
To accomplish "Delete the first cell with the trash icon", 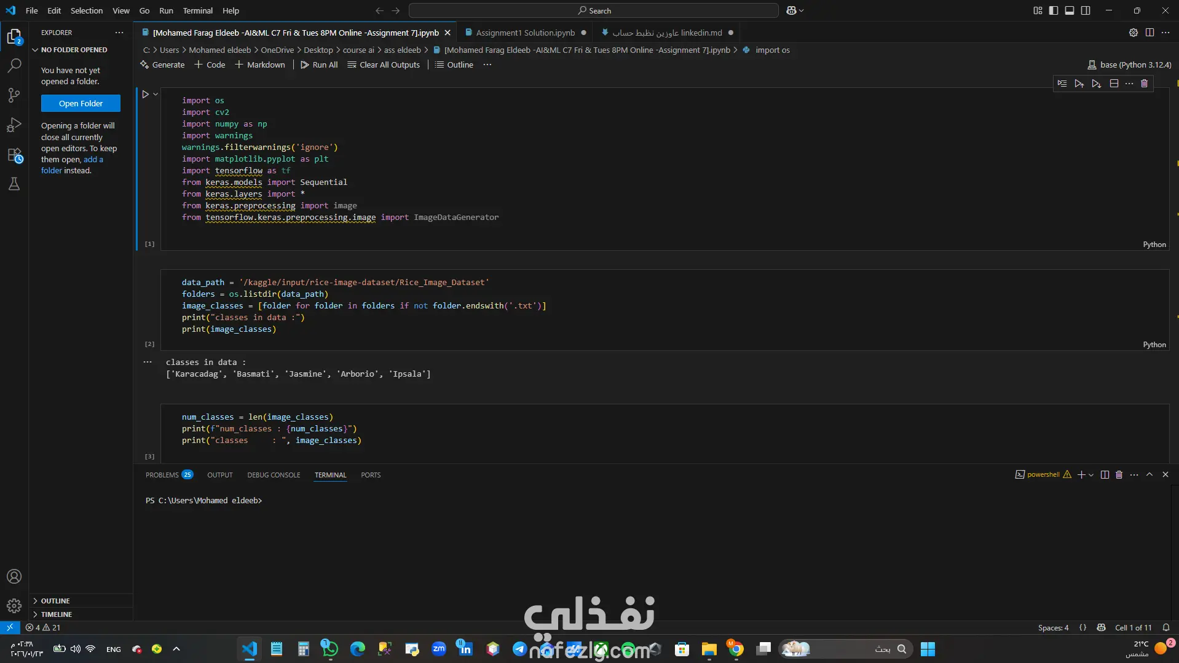I will [x=1145, y=84].
